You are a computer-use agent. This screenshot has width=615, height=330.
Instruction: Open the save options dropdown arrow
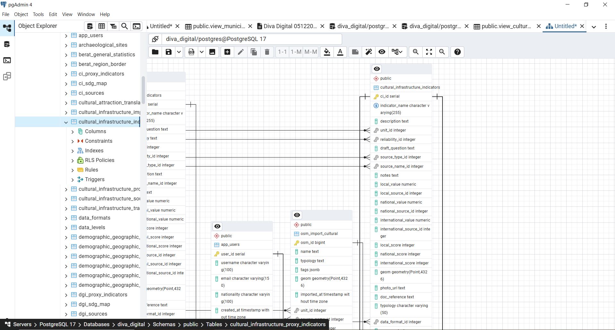point(179,52)
